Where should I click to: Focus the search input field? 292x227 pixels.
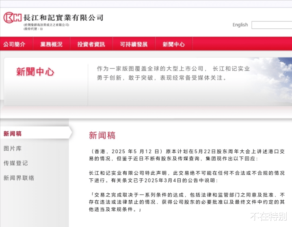[272, 25]
